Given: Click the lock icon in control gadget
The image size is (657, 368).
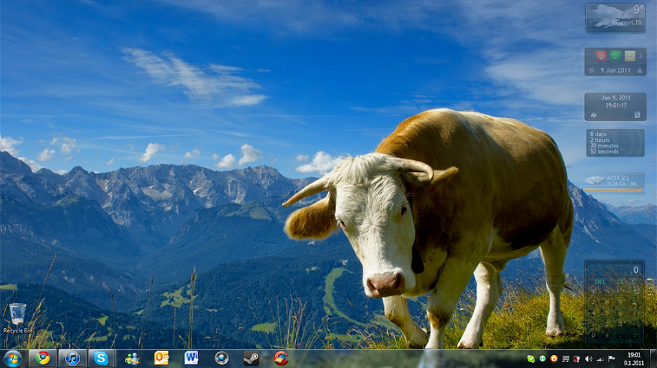Looking at the screenshot, I should click(640, 71).
